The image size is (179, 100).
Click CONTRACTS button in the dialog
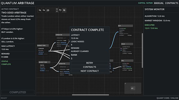pos(90,67)
